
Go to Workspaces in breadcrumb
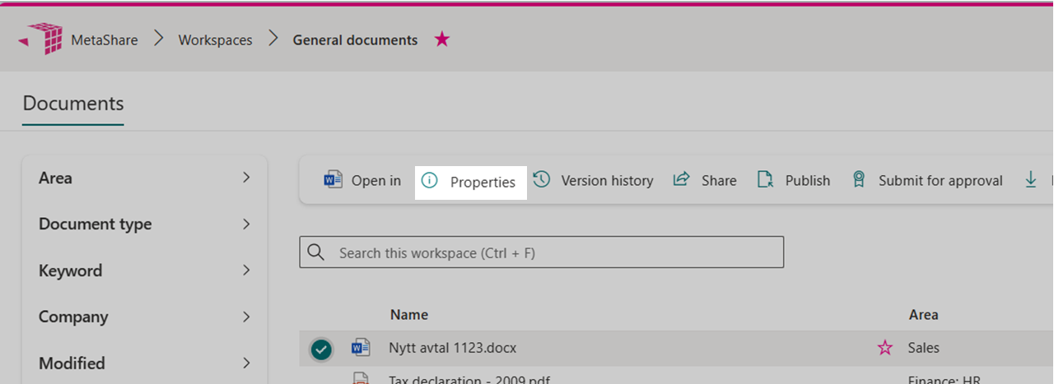(215, 40)
